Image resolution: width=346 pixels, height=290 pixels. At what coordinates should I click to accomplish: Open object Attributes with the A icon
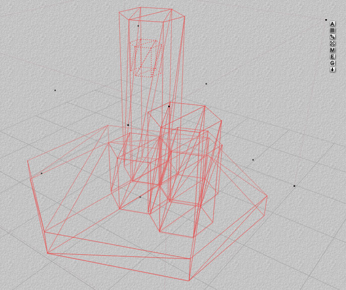point(332,24)
